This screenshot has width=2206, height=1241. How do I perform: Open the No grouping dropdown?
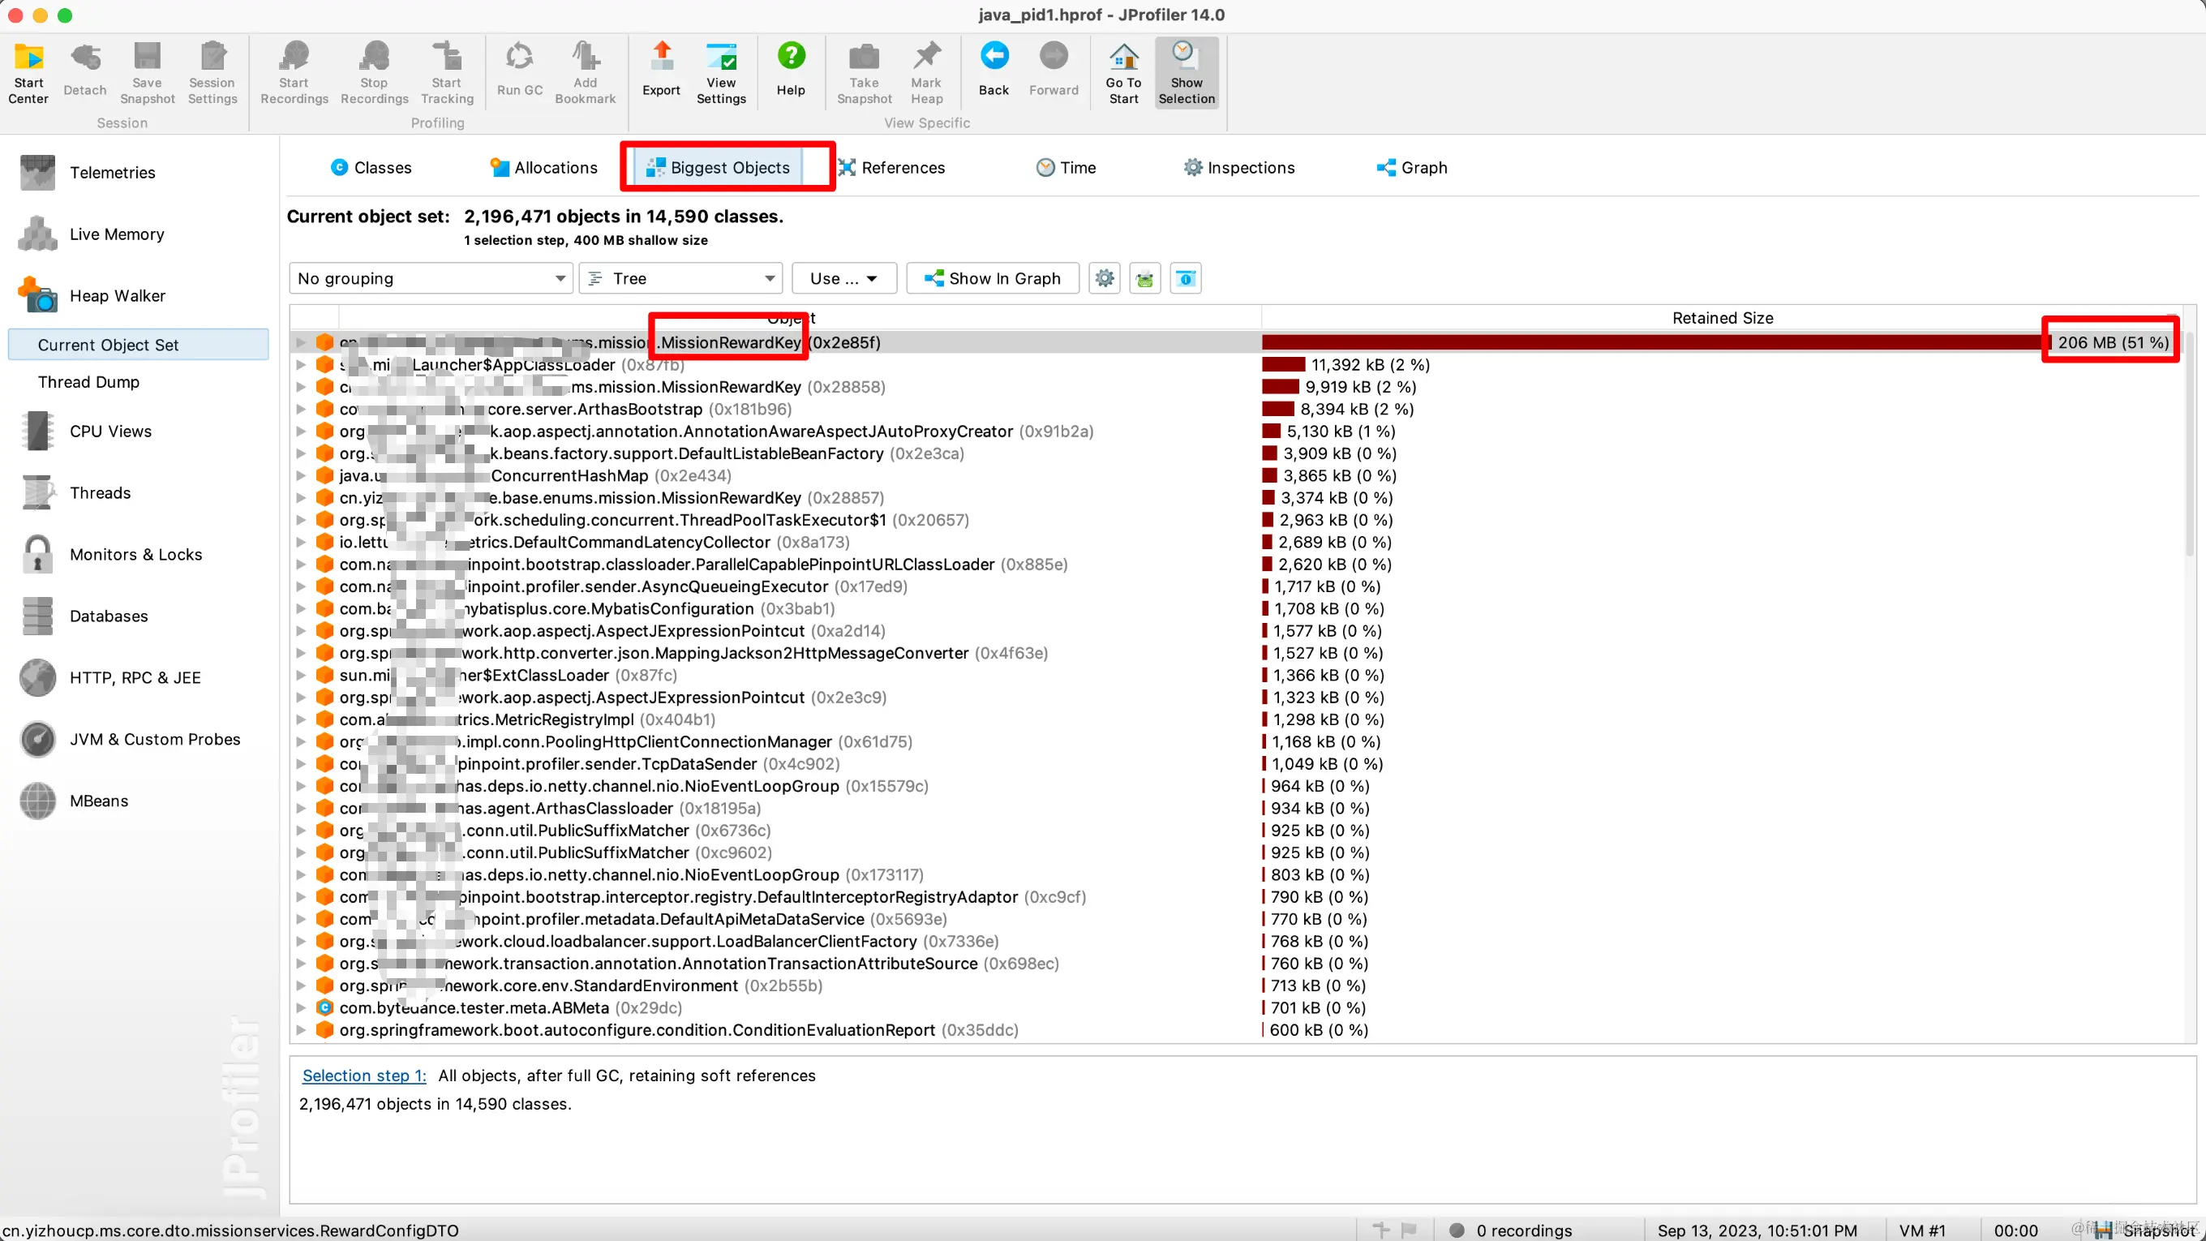tap(431, 278)
